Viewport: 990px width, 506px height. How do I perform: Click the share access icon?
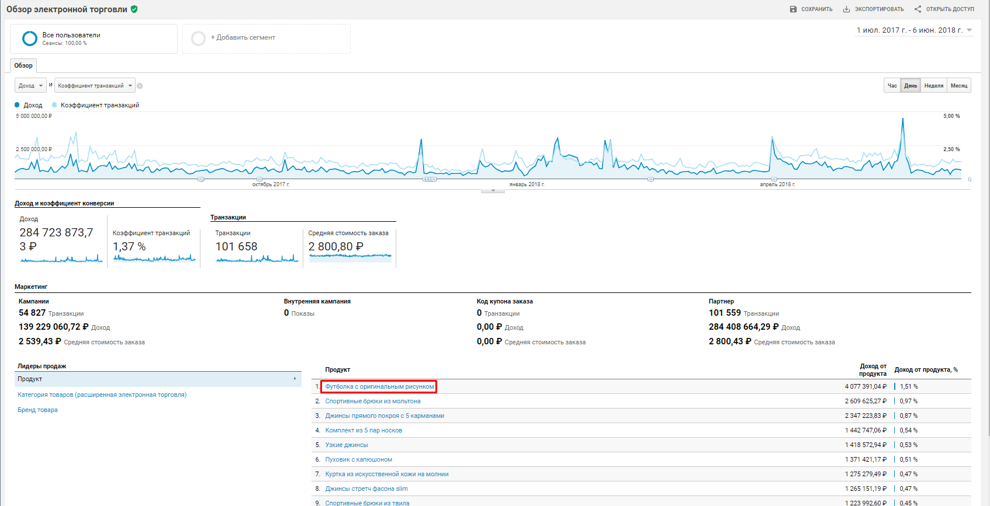pos(918,9)
